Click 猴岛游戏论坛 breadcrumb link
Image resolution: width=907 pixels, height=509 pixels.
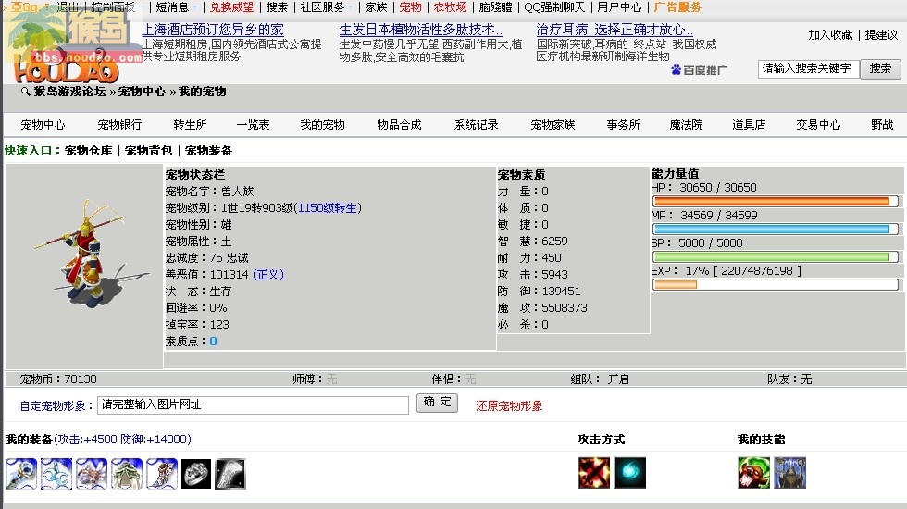(69, 92)
